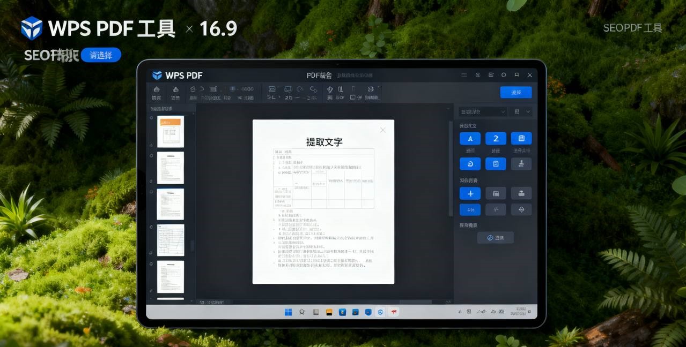Viewport: 686px width, 347px height.
Task: Click the blue plus icon in the right panel
Action: 470,193
